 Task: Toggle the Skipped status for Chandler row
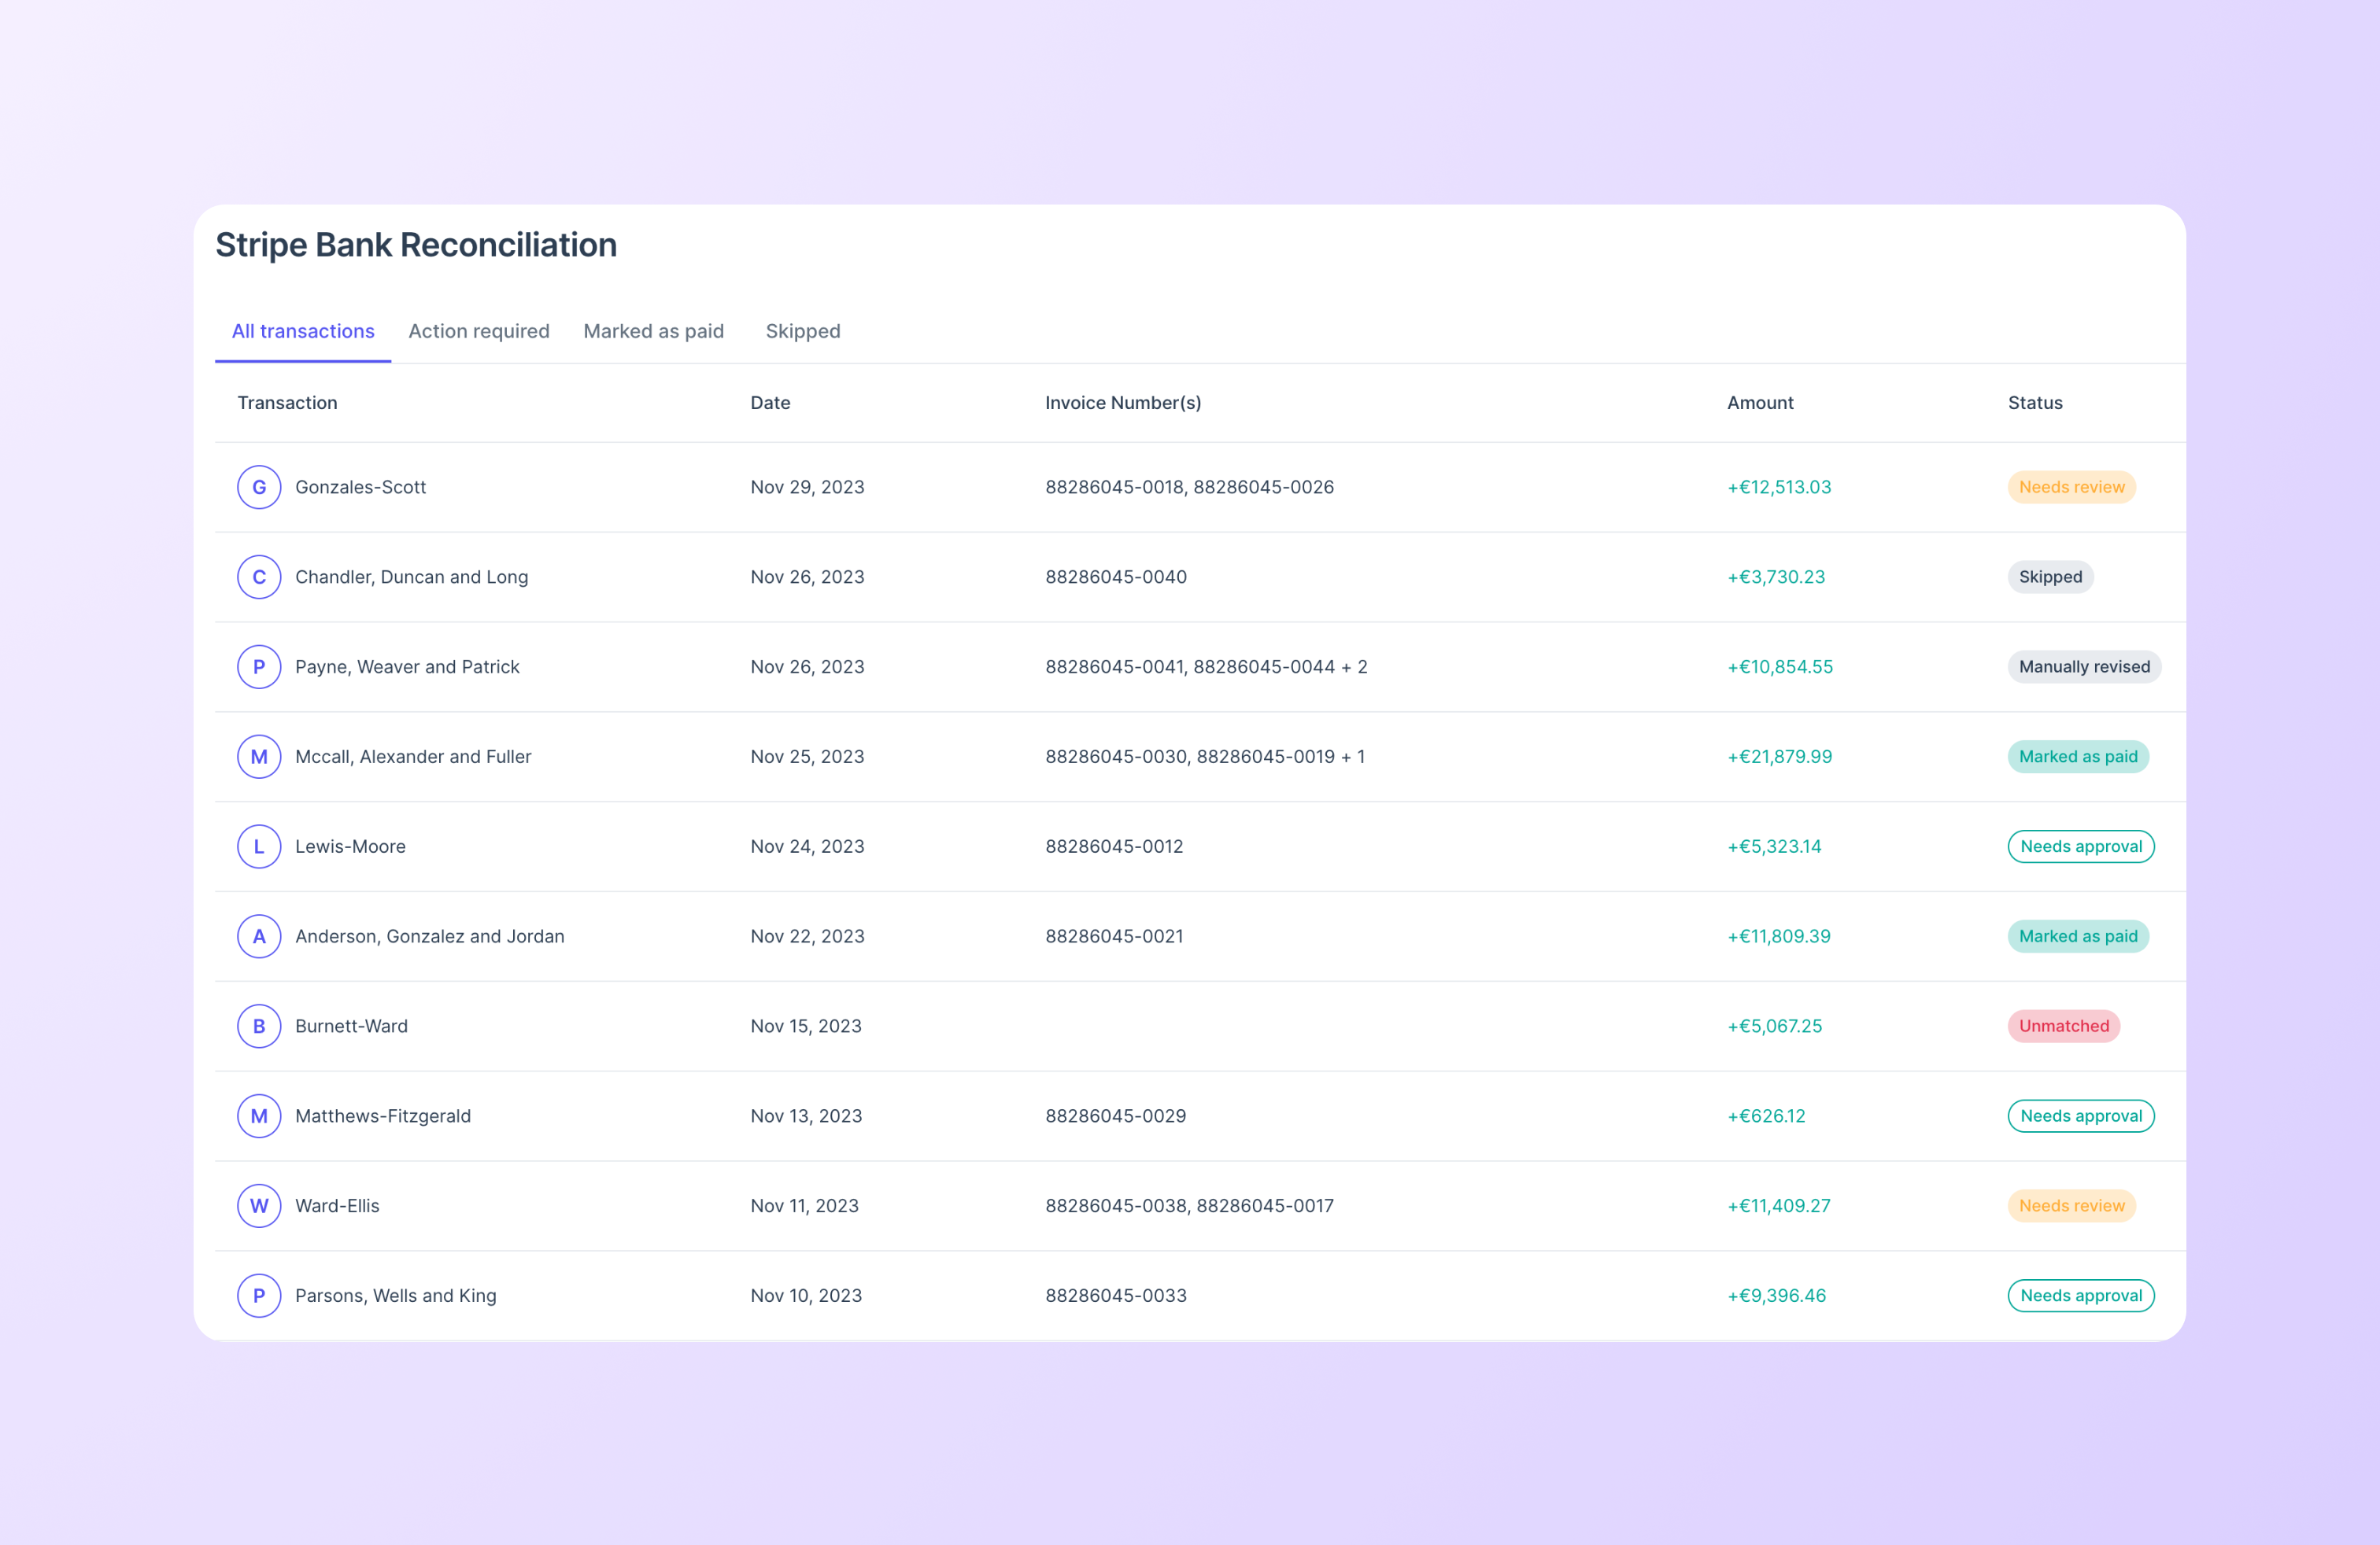click(2050, 577)
